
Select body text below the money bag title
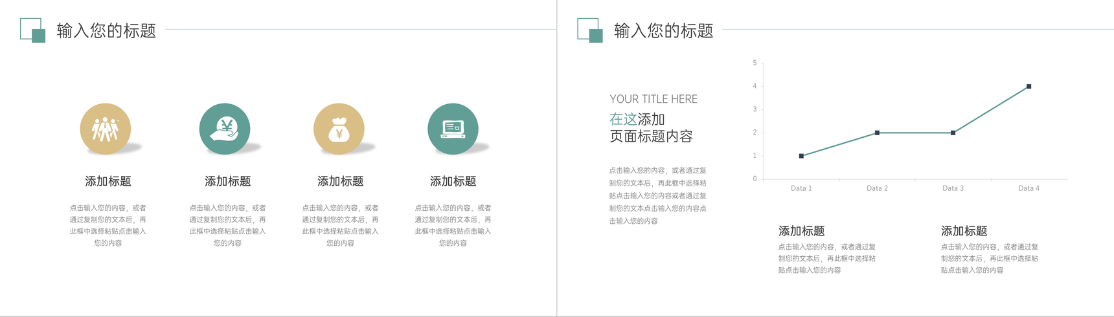(340, 225)
